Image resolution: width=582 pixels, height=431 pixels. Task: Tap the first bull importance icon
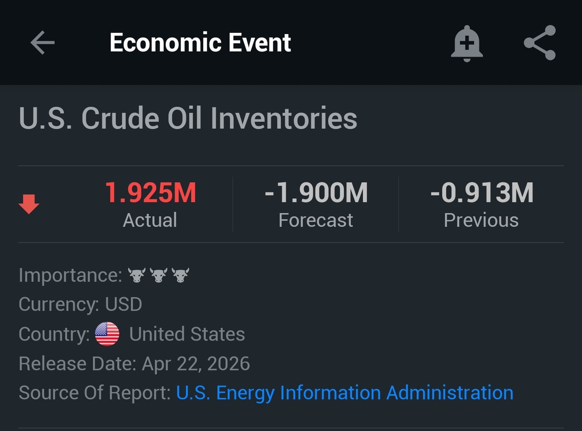coord(136,275)
